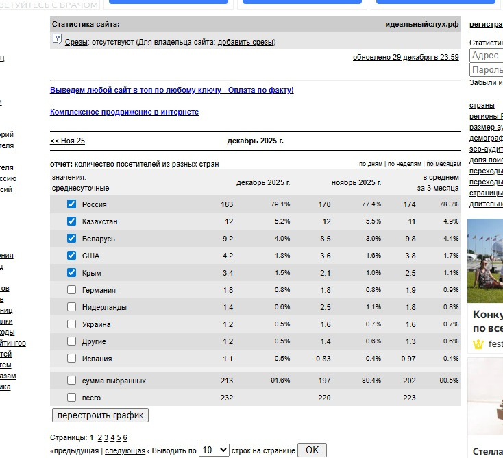Click the Забыли password recovery link

click(486, 82)
